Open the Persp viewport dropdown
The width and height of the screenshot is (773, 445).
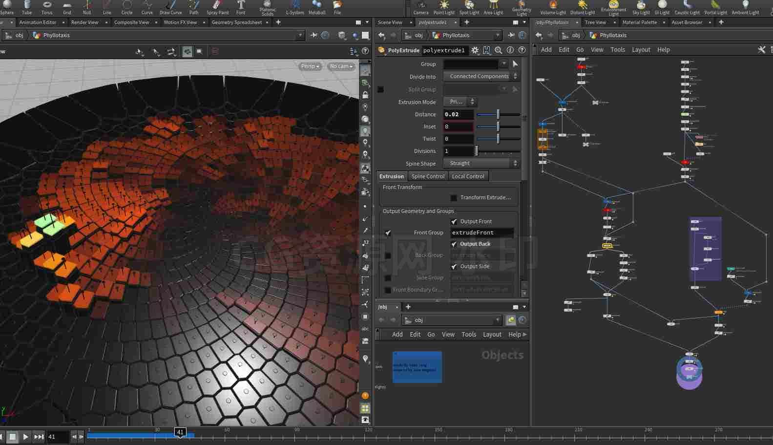(310, 66)
